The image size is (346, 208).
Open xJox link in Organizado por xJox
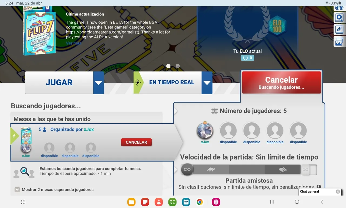pyautogui.click(x=89, y=129)
